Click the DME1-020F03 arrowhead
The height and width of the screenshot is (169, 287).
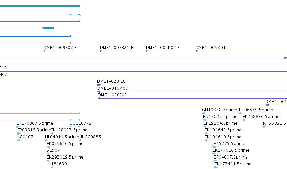pos(99,99)
